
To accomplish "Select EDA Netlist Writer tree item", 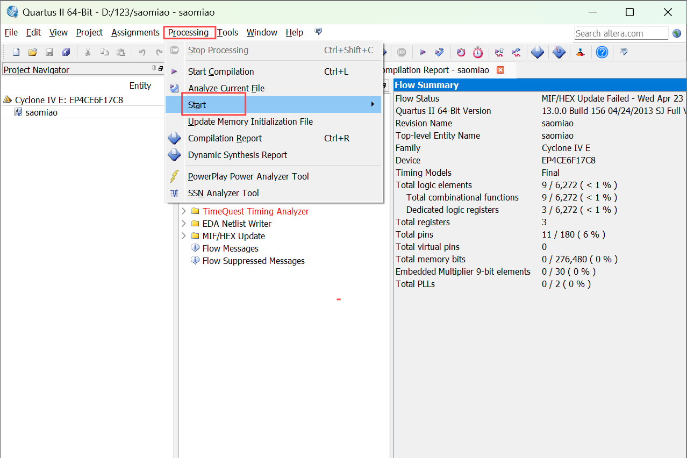I will [x=237, y=224].
